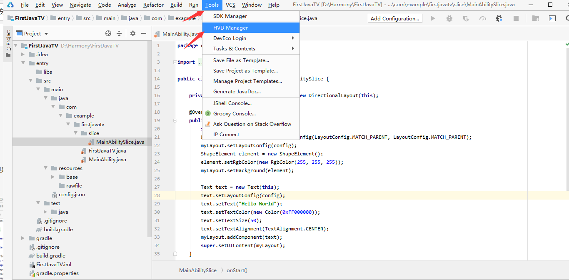
Task: Click the Stack Overflow icon in Tools menu
Action: point(208,124)
